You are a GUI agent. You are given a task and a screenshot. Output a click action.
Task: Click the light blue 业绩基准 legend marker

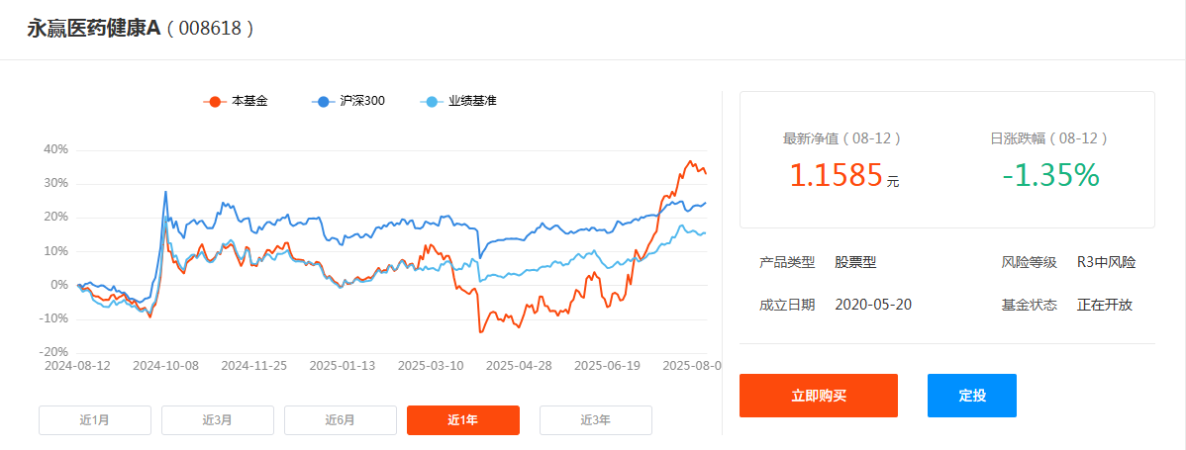[431, 102]
